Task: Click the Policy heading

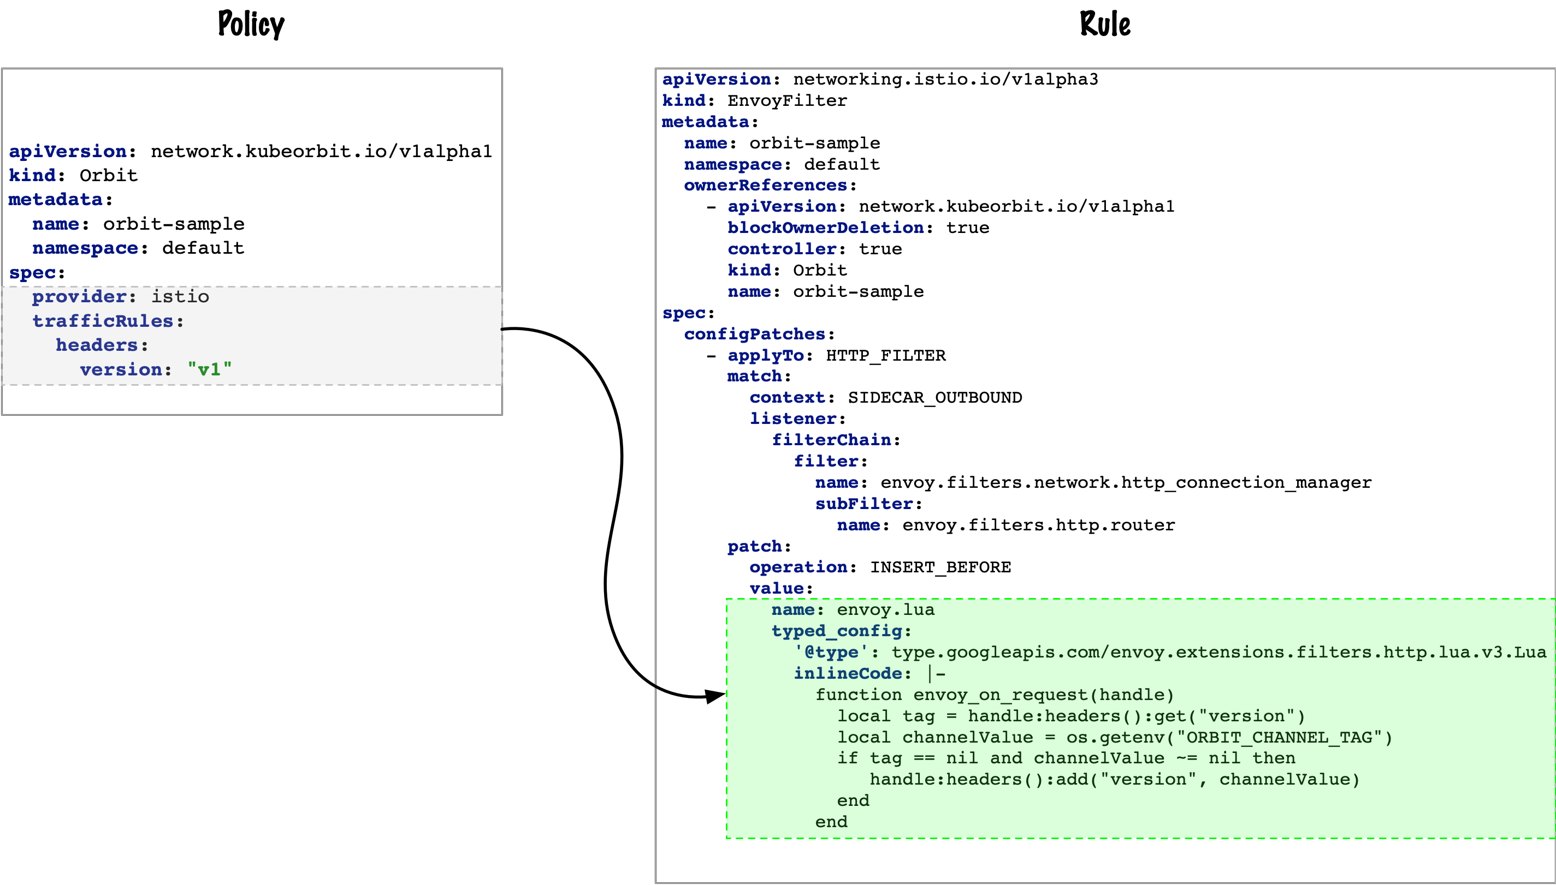Action: 251,25
